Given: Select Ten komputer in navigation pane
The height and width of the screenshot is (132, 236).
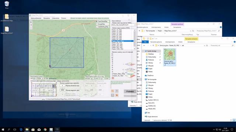Looking at the screenshot, I should 152,80.
